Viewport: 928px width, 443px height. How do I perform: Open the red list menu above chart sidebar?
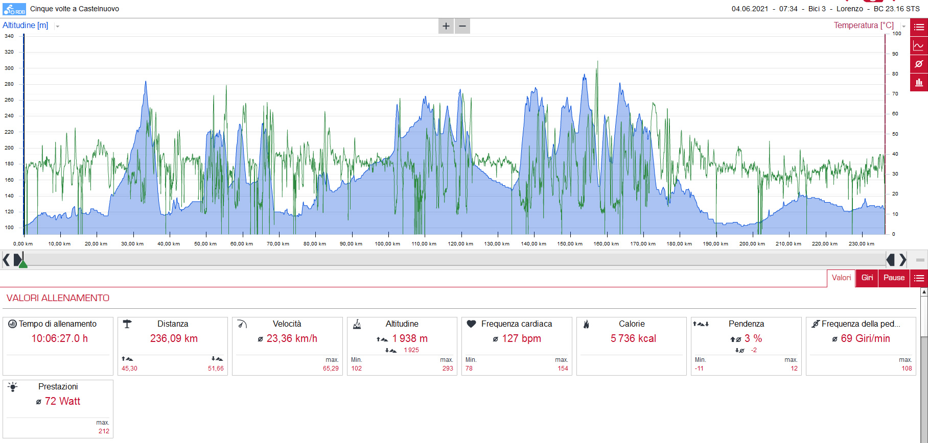coord(919,27)
